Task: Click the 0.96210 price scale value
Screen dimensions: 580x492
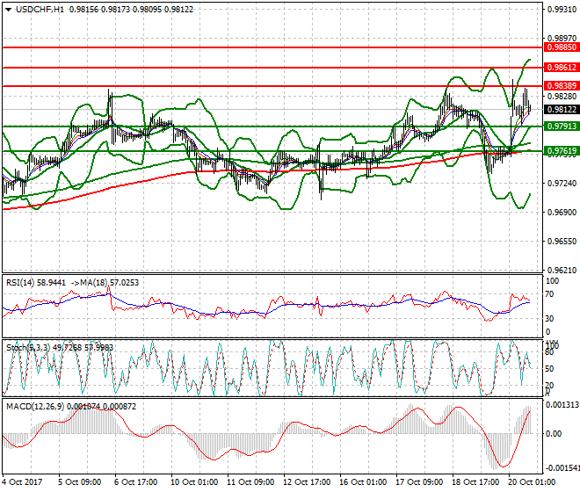Action: click(x=562, y=271)
